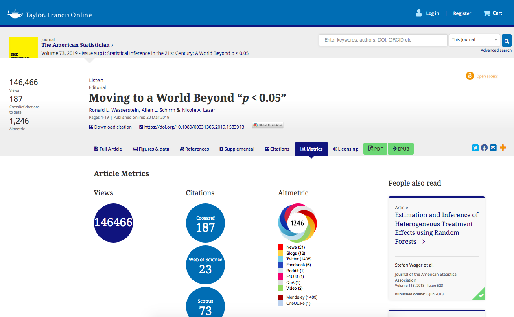Open the This Journal search scope dropdown

pyautogui.click(x=474, y=40)
